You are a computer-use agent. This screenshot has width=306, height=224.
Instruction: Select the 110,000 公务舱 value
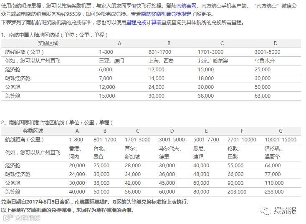(274, 183)
